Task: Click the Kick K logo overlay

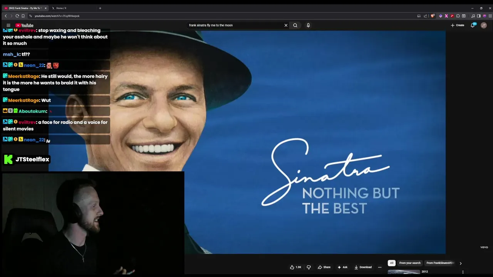Action: point(8,159)
